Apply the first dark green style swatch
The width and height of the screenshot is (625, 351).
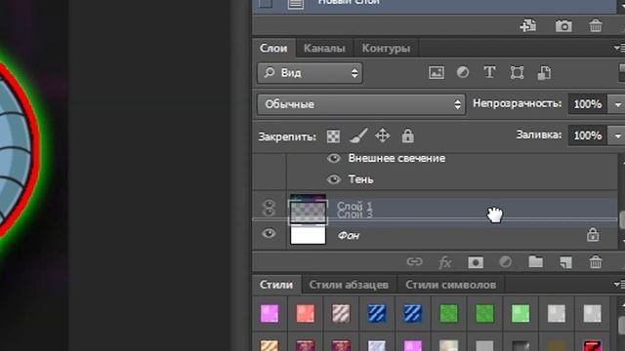449,314
